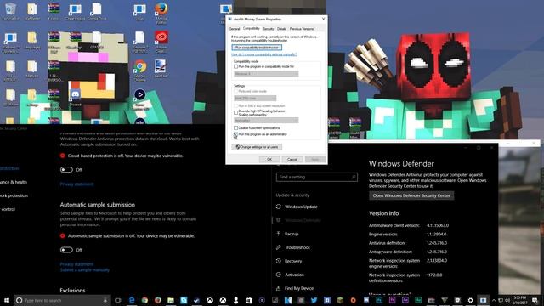Open 'How do I choose compatibility settings' link

(264, 54)
